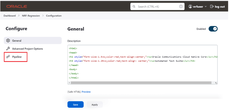Screen dimensions: 229x110
Task: Click the Oracle logo in header
Action: click(x=16, y=6)
